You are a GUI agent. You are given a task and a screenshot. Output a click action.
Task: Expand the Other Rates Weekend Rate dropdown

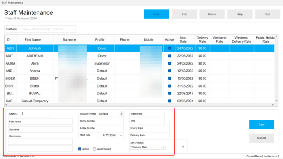163,147
